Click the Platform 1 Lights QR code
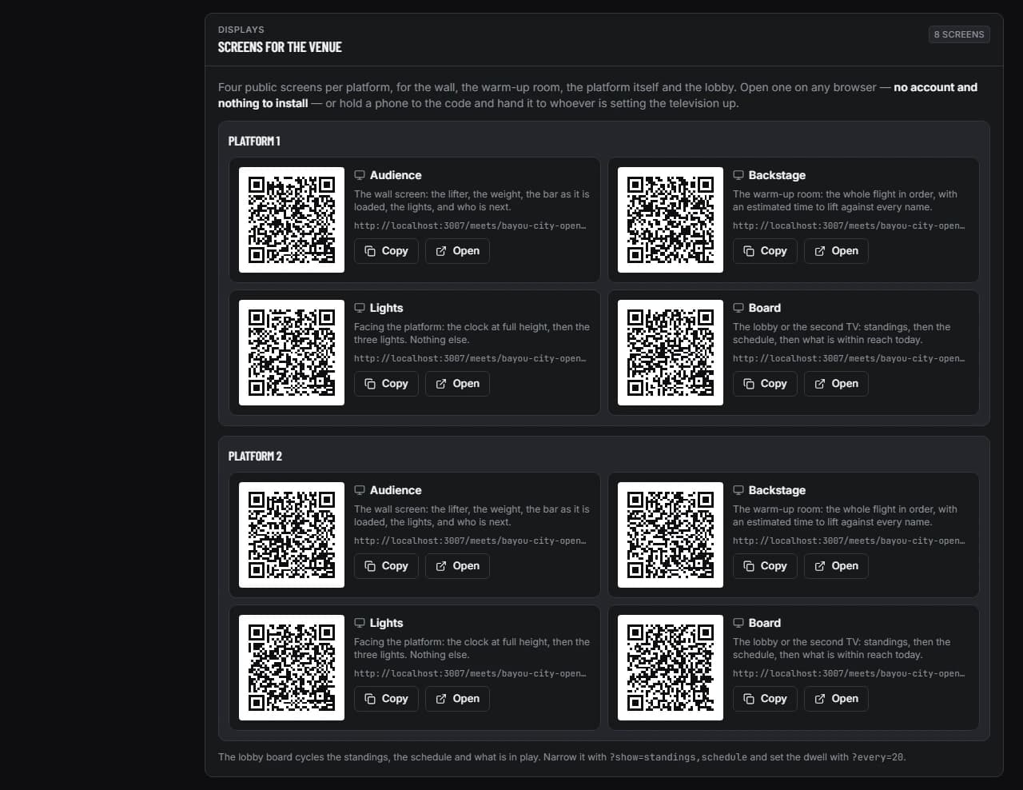Image resolution: width=1023 pixels, height=790 pixels. pyautogui.click(x=292, y=353)
